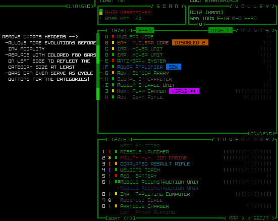Click the Missile Launcher integrity bar
The image size is (278, 221).
pos(248,152)
